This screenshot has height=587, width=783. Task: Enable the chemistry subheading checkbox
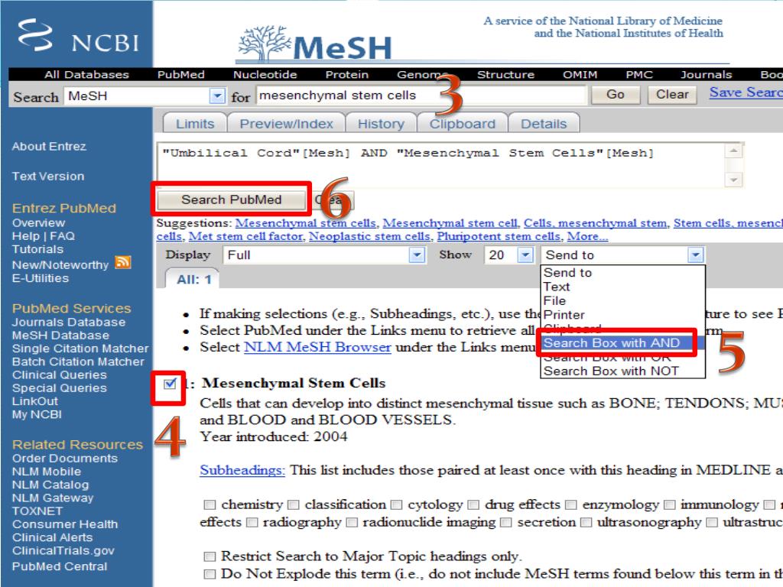click(x=210, y=505)
